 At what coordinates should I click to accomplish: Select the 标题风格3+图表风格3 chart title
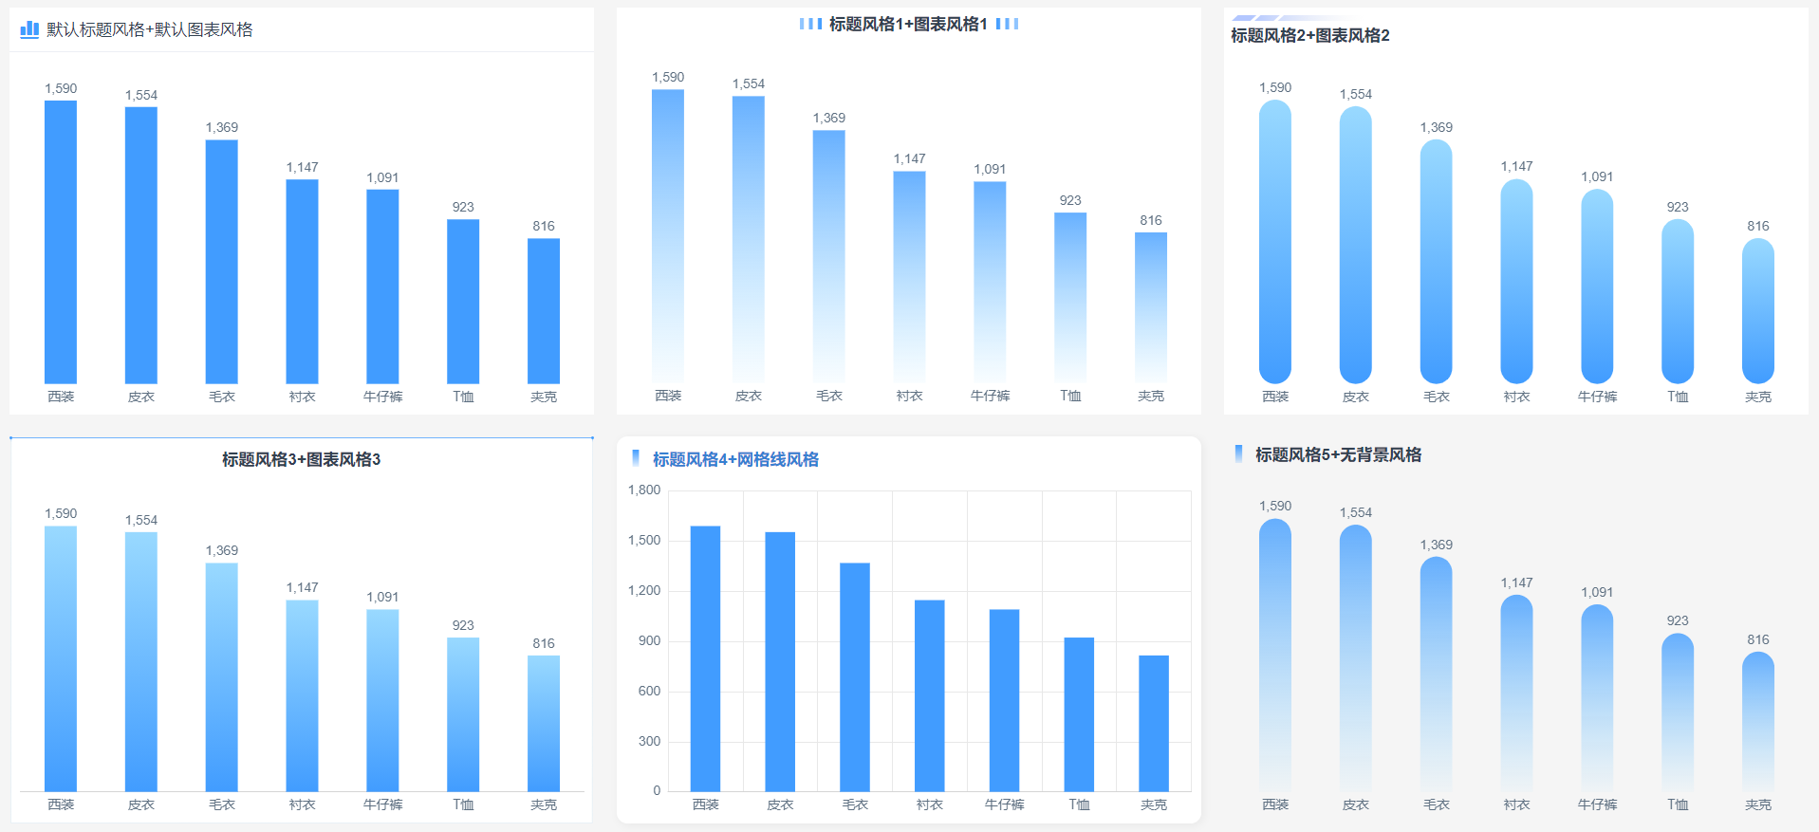point(301,459)
